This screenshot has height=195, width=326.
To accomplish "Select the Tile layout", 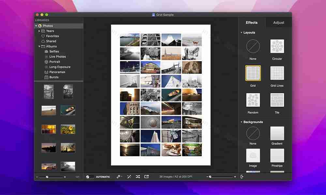I will [x=277, y=100].
